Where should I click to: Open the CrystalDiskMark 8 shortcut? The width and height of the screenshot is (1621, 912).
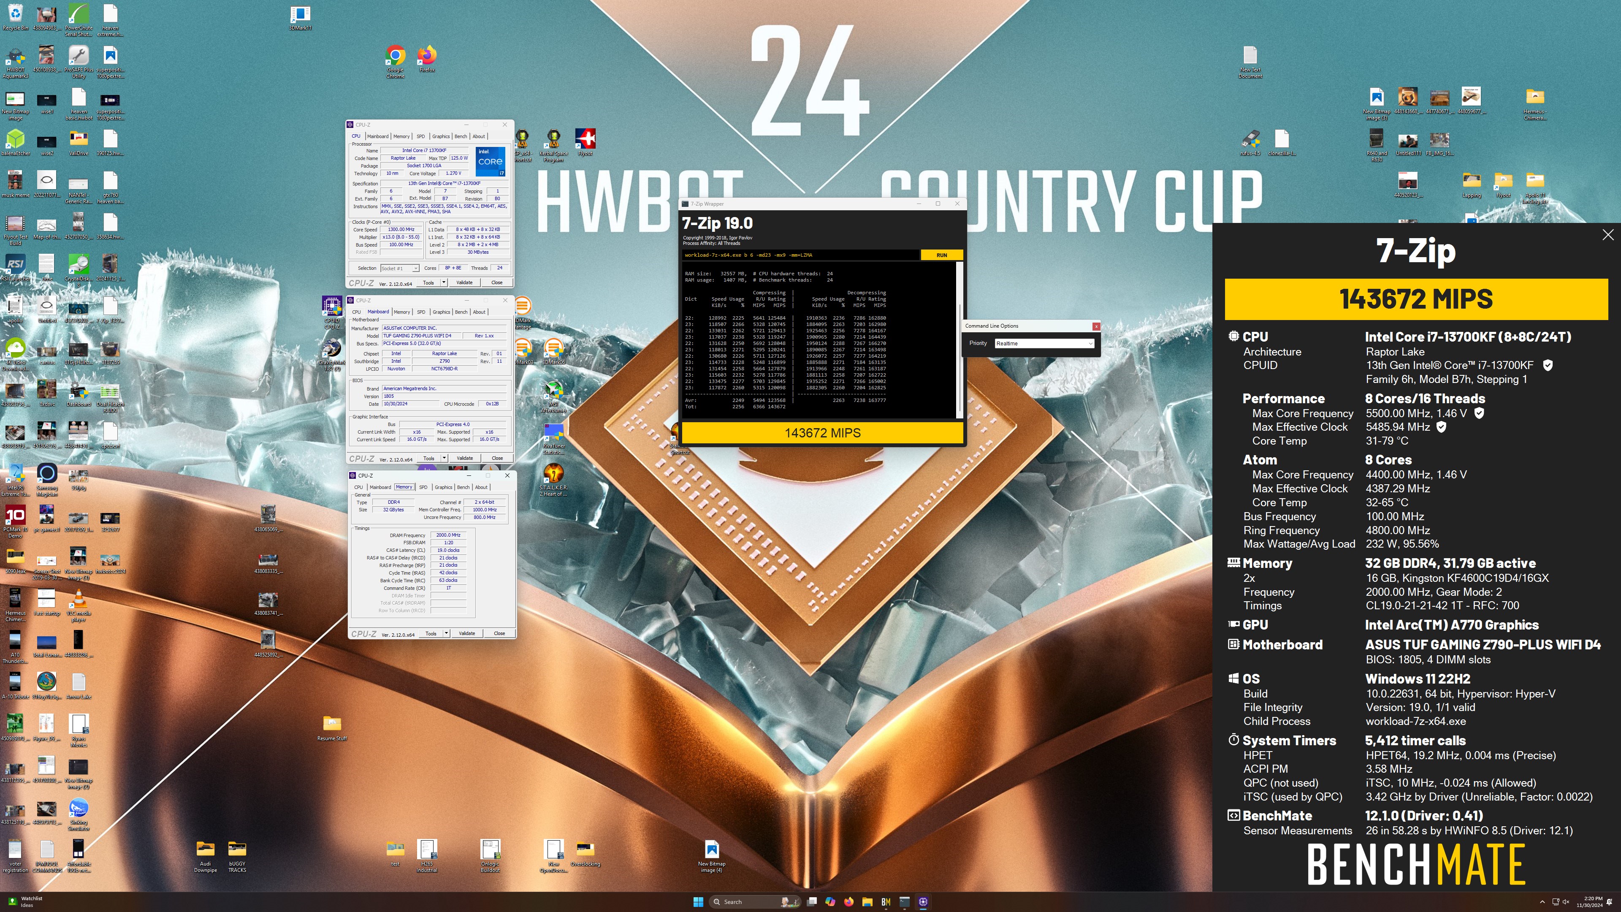pos(78,271)
